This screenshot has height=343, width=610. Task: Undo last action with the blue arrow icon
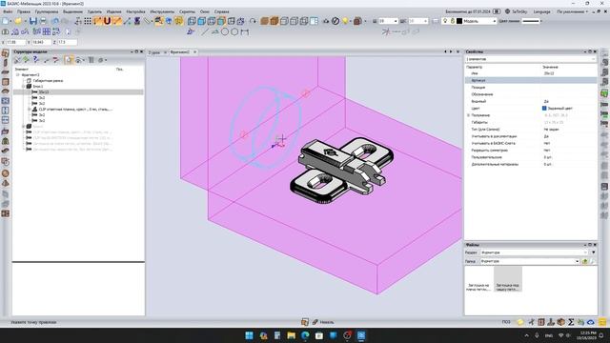pyautogui.click(x=55, y=21)
